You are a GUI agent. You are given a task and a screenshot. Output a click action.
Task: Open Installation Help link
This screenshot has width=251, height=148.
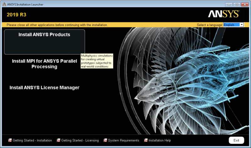point(160,140)
